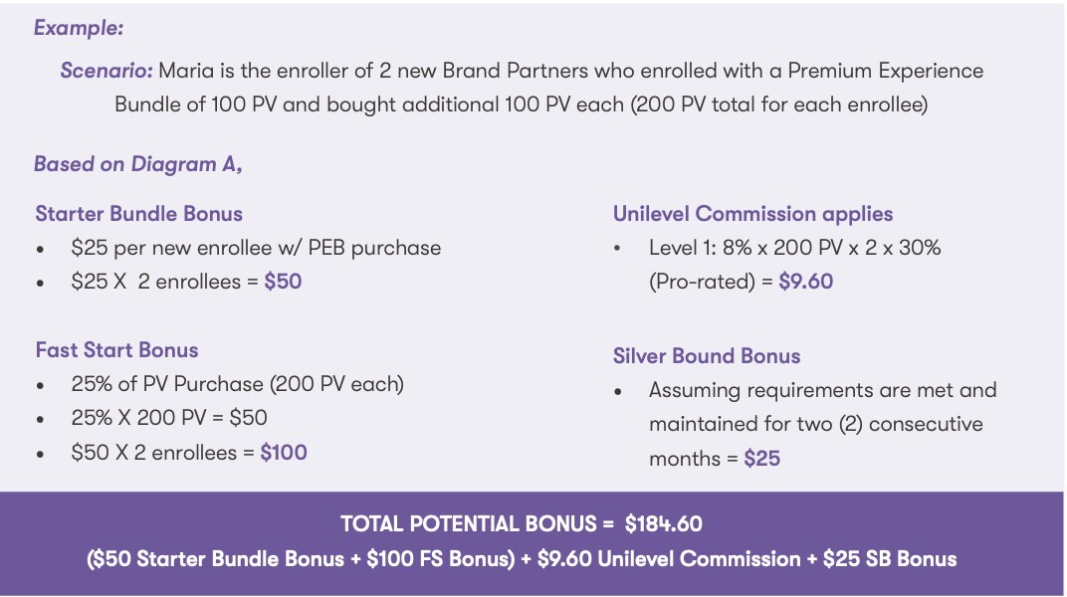Click the $25 Silver Bound amount
The width and height of the screenshot is (1067, 597).
click(761, 459)
